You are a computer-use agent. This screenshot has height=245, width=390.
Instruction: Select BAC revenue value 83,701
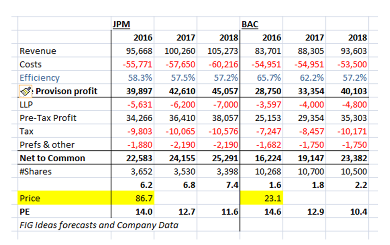pos(268,51)
